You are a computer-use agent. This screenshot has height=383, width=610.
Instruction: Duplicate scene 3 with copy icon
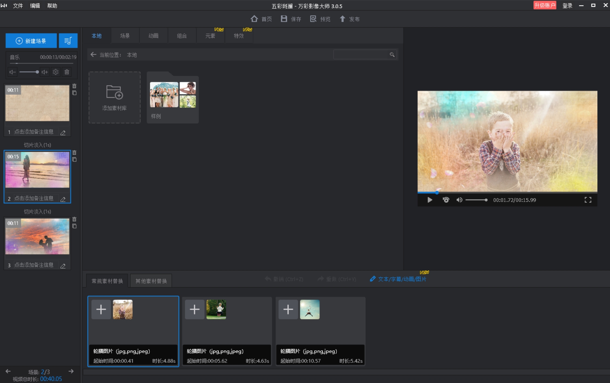(75, 226)
